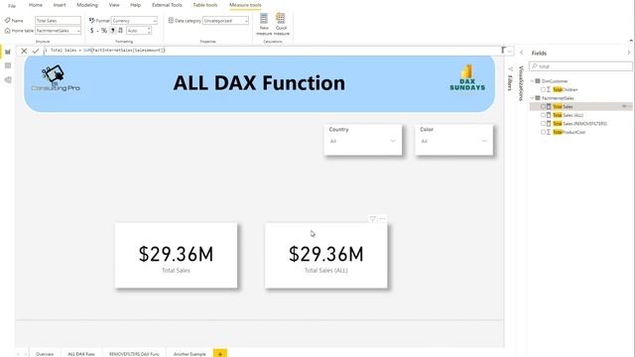Check the Total Sales field checkbox

(x=543, y=106)
